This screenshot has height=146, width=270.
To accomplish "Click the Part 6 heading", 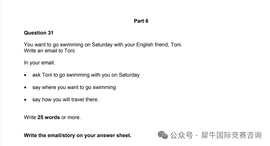I will pos(141,21).
